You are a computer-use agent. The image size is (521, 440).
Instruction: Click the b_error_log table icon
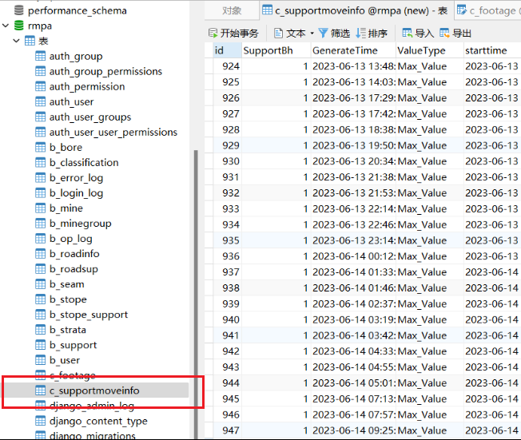pyautogui.click(x=40, y=178)
